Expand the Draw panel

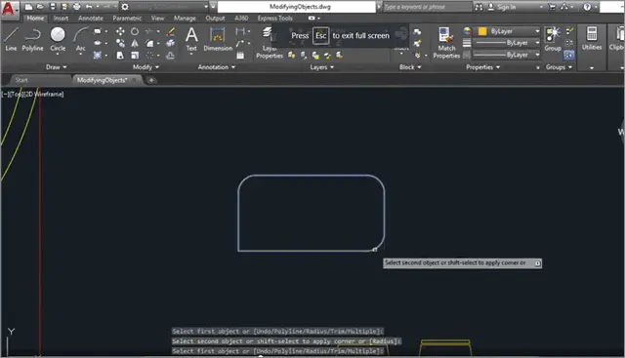point(56,67)
